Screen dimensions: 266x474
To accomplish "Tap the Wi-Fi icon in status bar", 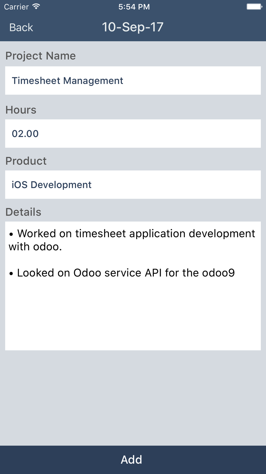I will 36,6.
